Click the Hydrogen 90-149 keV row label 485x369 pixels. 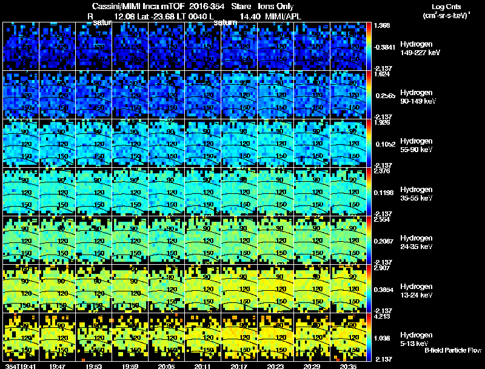418,97
